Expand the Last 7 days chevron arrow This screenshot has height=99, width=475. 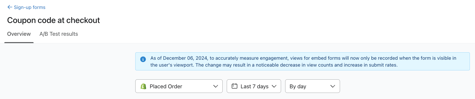coord(274,86)
